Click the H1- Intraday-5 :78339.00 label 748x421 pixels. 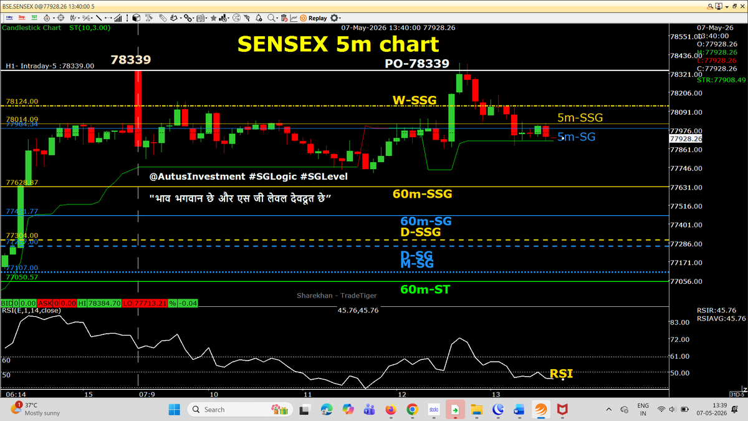(x=50, y=65)
